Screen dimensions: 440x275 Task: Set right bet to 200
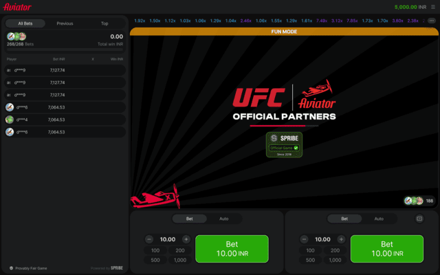(x=335, y=250)
